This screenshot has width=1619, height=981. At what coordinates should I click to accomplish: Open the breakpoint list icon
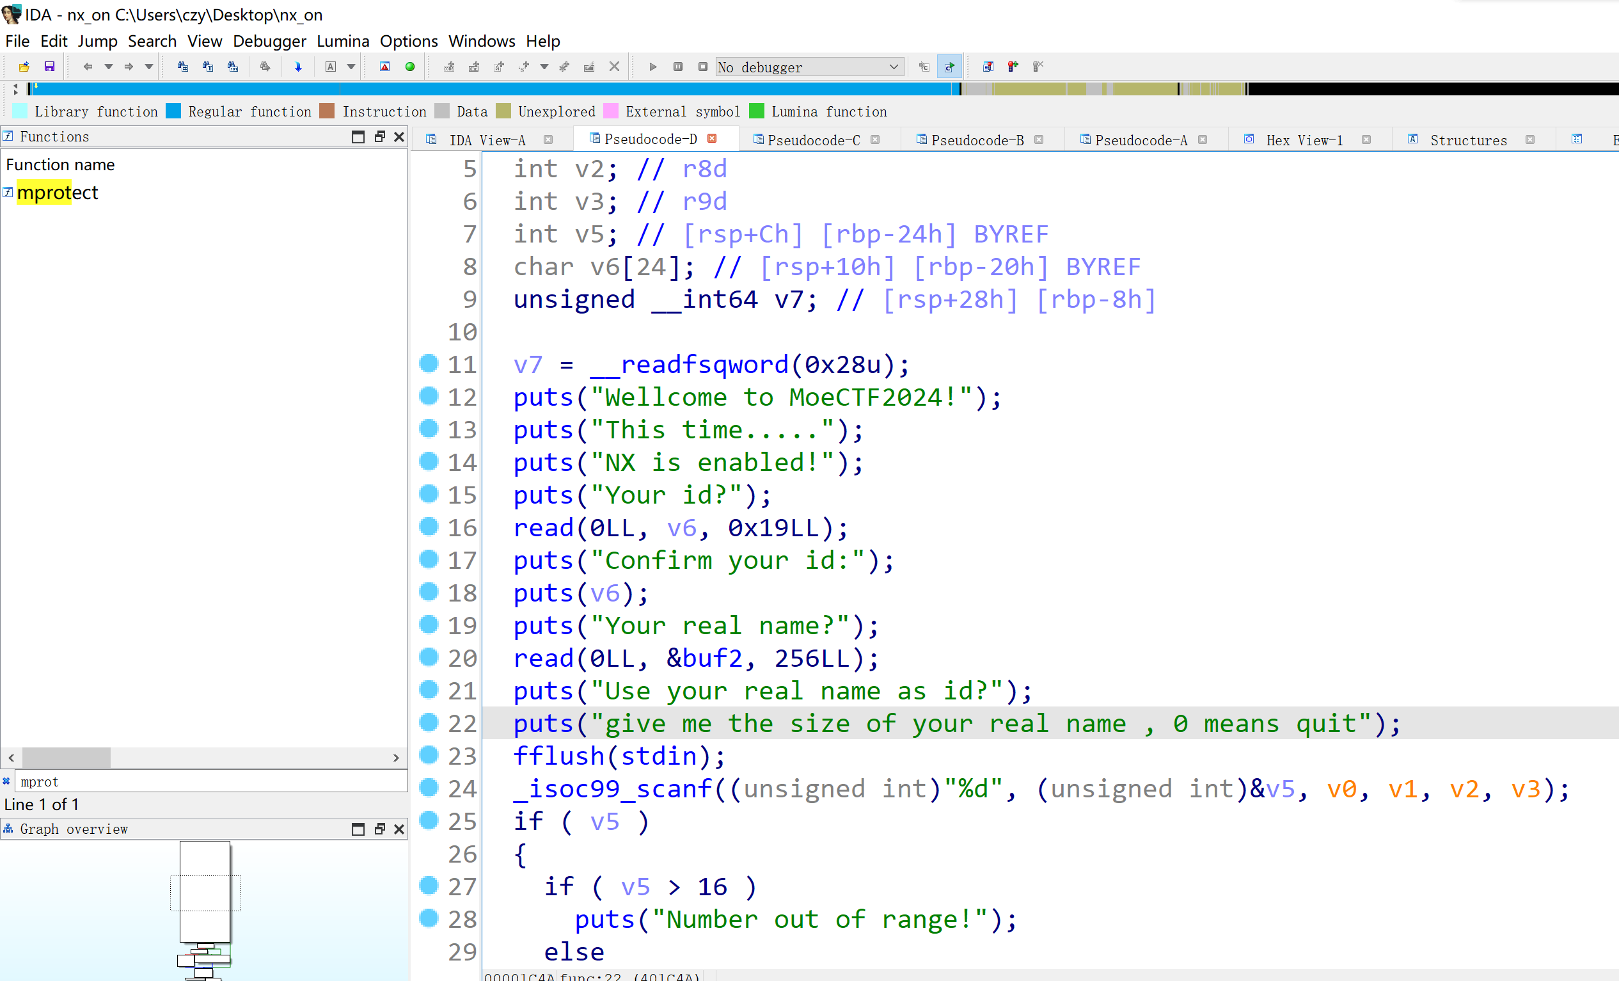pos(988,67)
